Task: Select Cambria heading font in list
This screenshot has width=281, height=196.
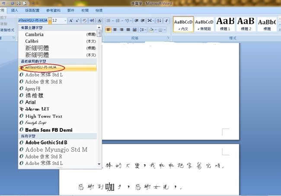Action: [x=57, y=34]
